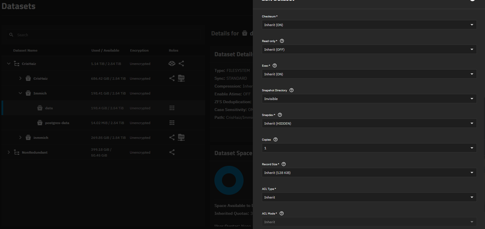
Task: Open the Snapdev help tooltip
Action: pos(280,115)
